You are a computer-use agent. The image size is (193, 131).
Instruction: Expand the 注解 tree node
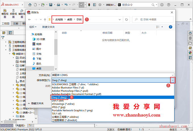13,66
